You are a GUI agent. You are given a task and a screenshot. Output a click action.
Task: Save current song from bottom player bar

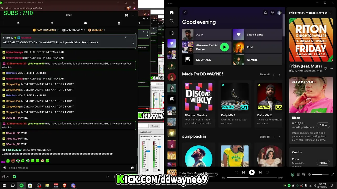[217, 174]
